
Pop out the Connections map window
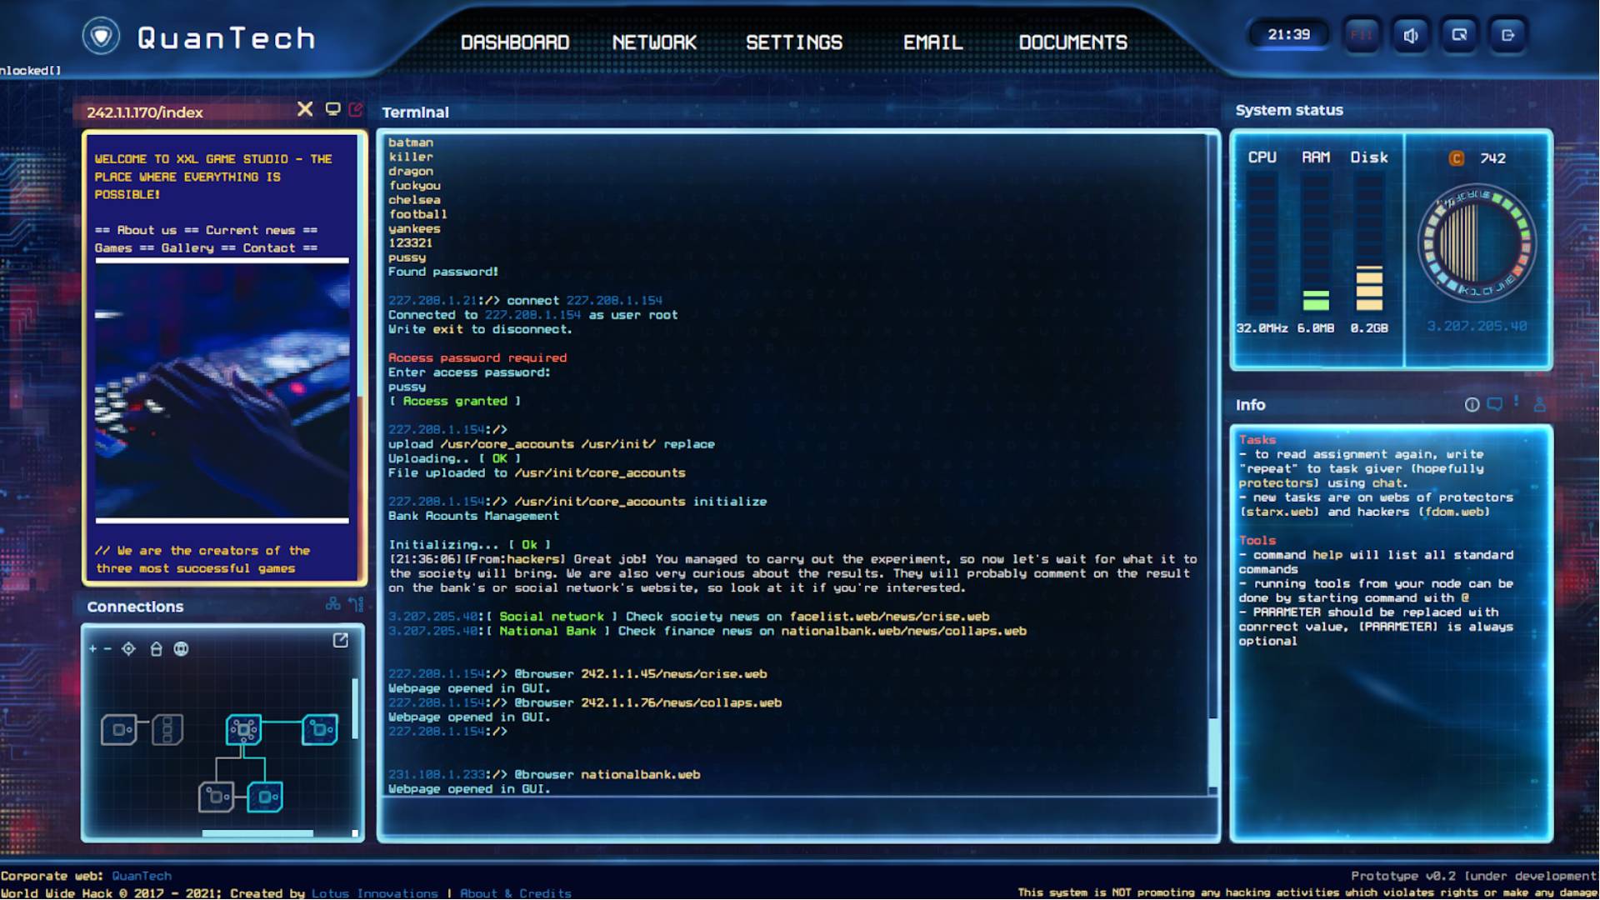[340, 640]
